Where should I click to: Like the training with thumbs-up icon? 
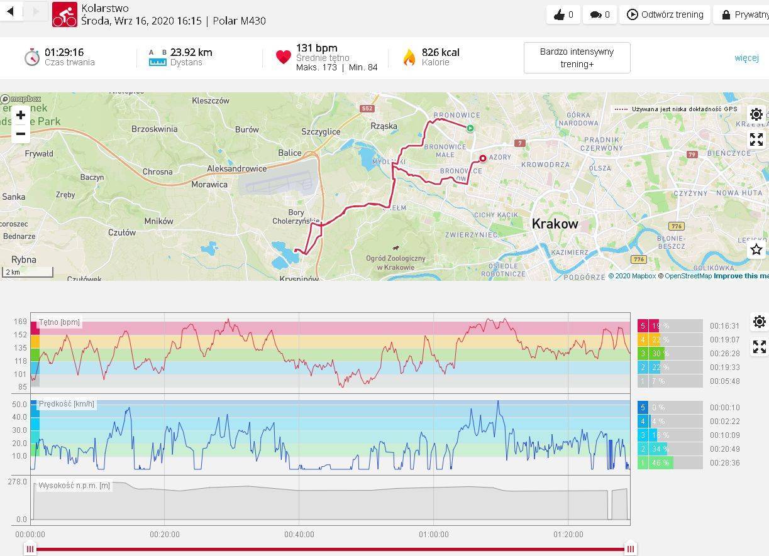[563, 14]
